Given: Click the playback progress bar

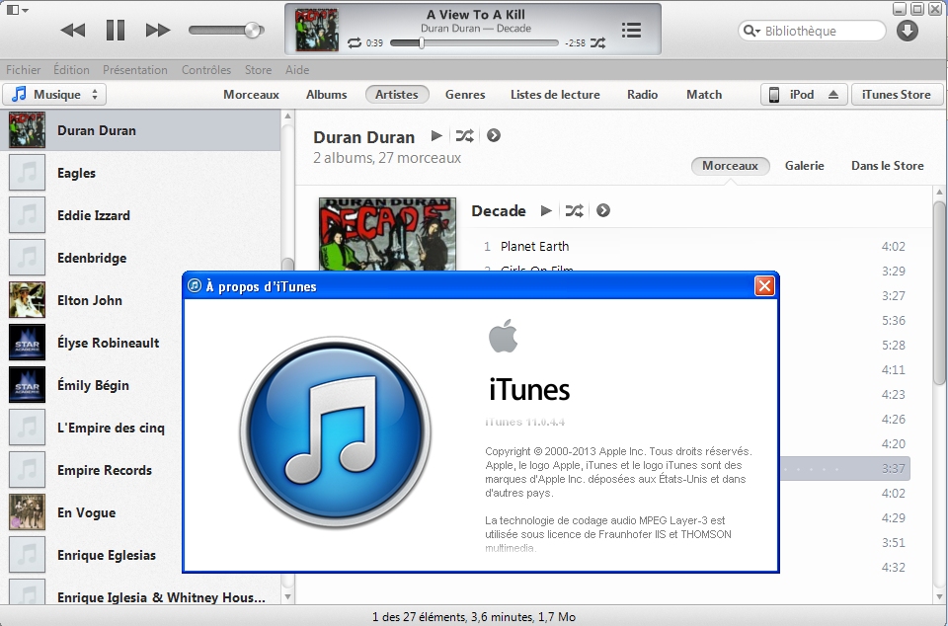Looking at the screenshot, I should tap(474, 42).
